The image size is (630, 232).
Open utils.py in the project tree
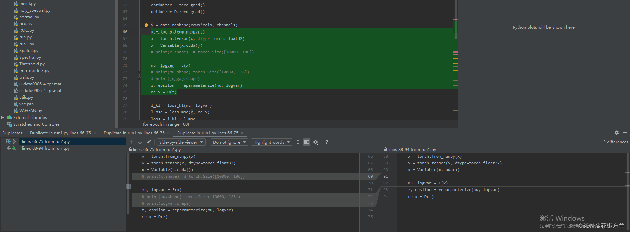coord(26,97)
